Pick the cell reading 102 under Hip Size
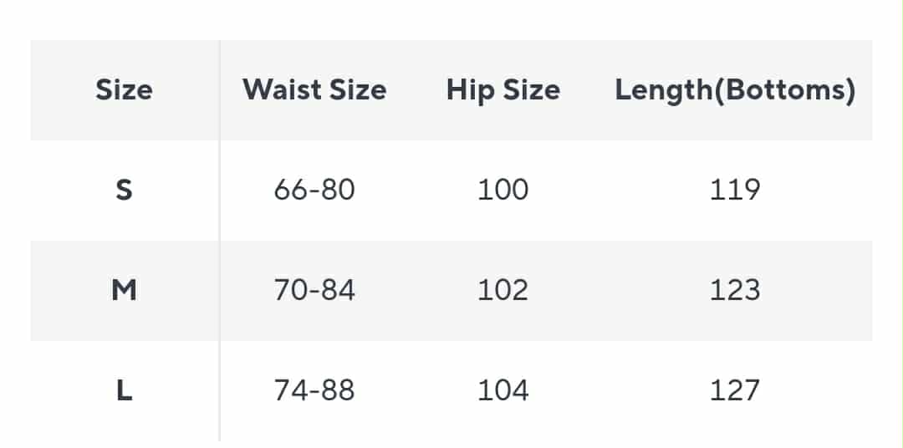 coord(503,290)
